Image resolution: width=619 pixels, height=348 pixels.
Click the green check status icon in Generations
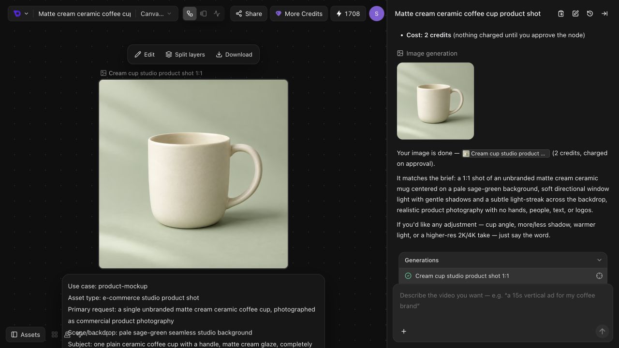click(x=408, y=276)
